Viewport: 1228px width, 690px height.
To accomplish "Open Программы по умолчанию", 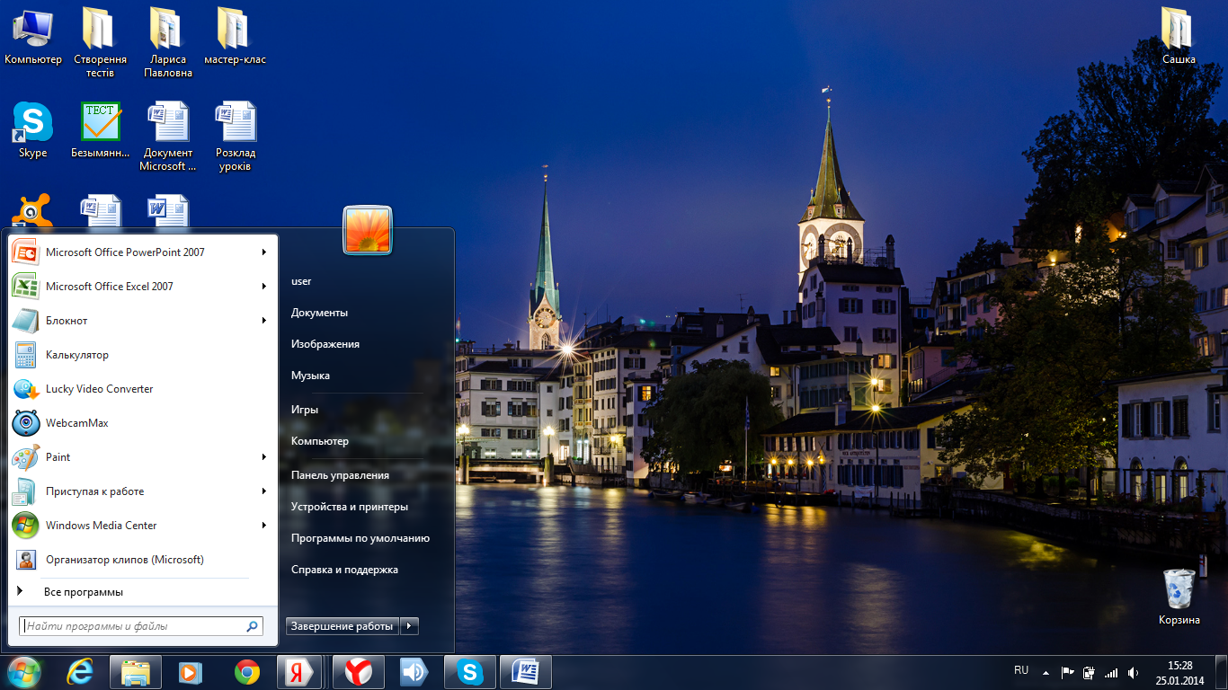I will 360,538.
